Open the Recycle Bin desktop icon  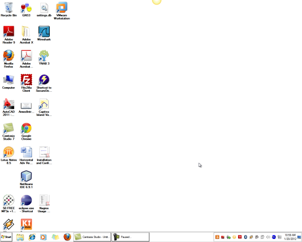pos(9,8)
